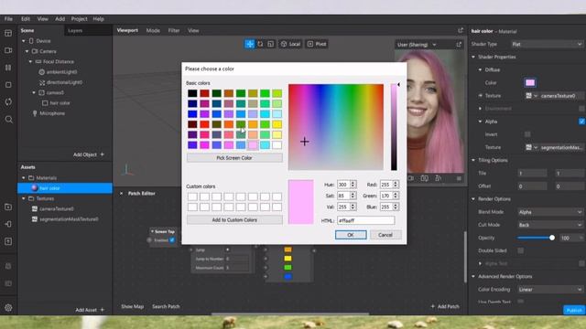Image resolution: width=586 pixels, height=329 pixels.
Task: Click Cancel in the color dialog
Action: [x=385, y=235]
